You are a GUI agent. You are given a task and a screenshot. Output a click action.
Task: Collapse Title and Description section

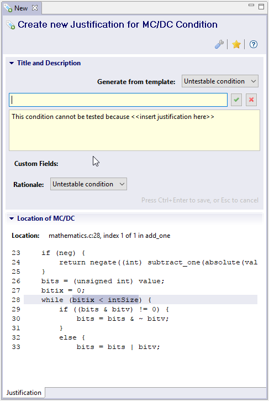coord(12,63)
